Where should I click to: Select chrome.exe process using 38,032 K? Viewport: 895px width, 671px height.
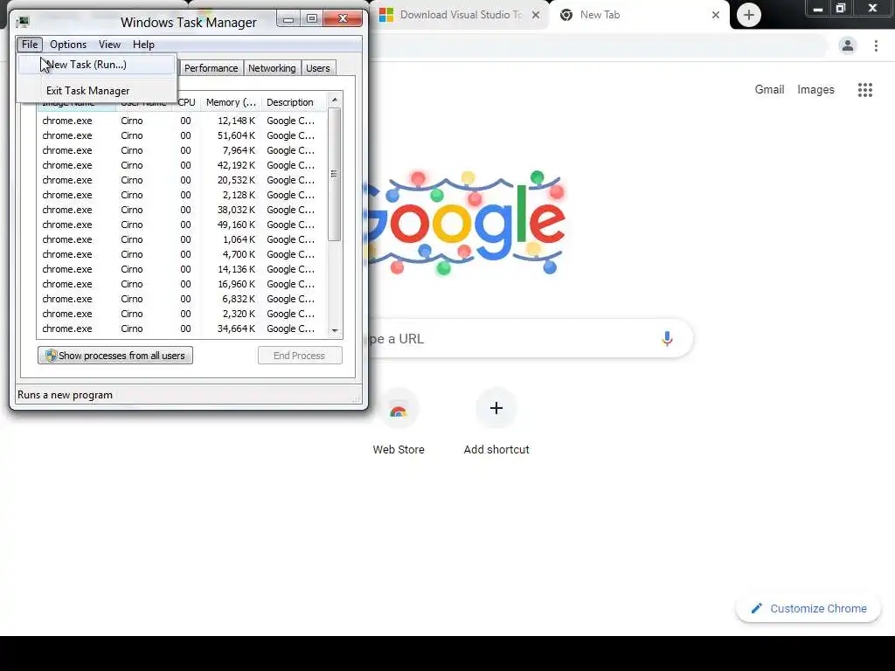[182, 210]
